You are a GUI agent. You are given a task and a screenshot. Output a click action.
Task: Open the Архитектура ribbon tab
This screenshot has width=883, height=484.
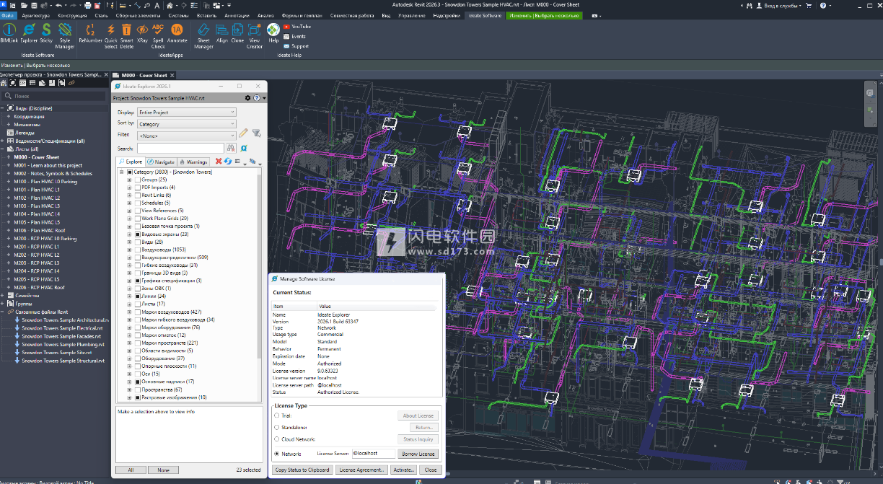[x=36, y=15]
